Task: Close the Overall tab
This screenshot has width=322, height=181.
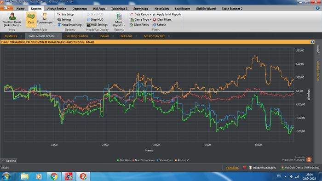Action: click(x=113, y=36)
